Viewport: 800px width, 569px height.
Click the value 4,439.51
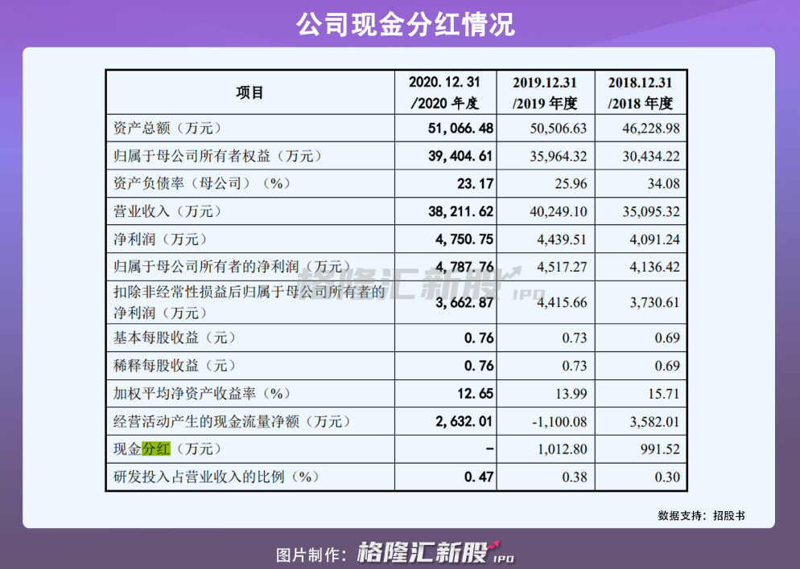[x=562, y=239]
